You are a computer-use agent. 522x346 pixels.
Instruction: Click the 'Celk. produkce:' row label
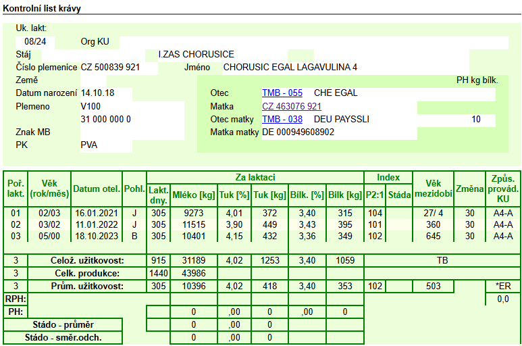tap(87, 274)
